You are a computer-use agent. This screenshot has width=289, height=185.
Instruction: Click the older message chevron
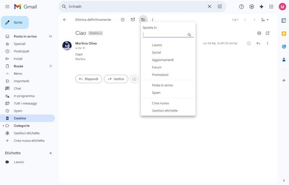[x=254, y=20]
